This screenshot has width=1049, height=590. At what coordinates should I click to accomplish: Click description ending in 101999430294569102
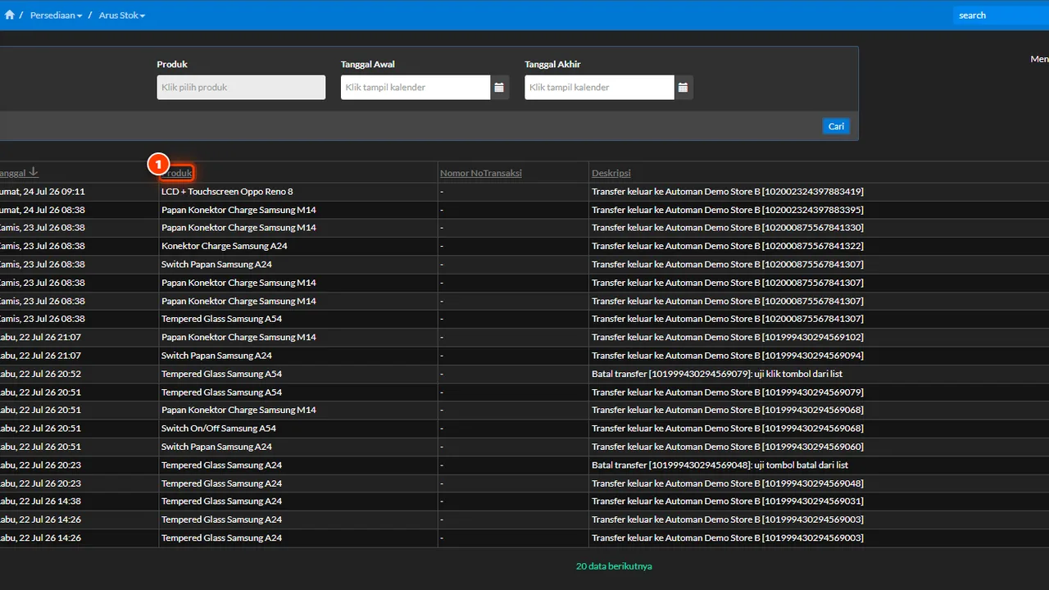728,337
